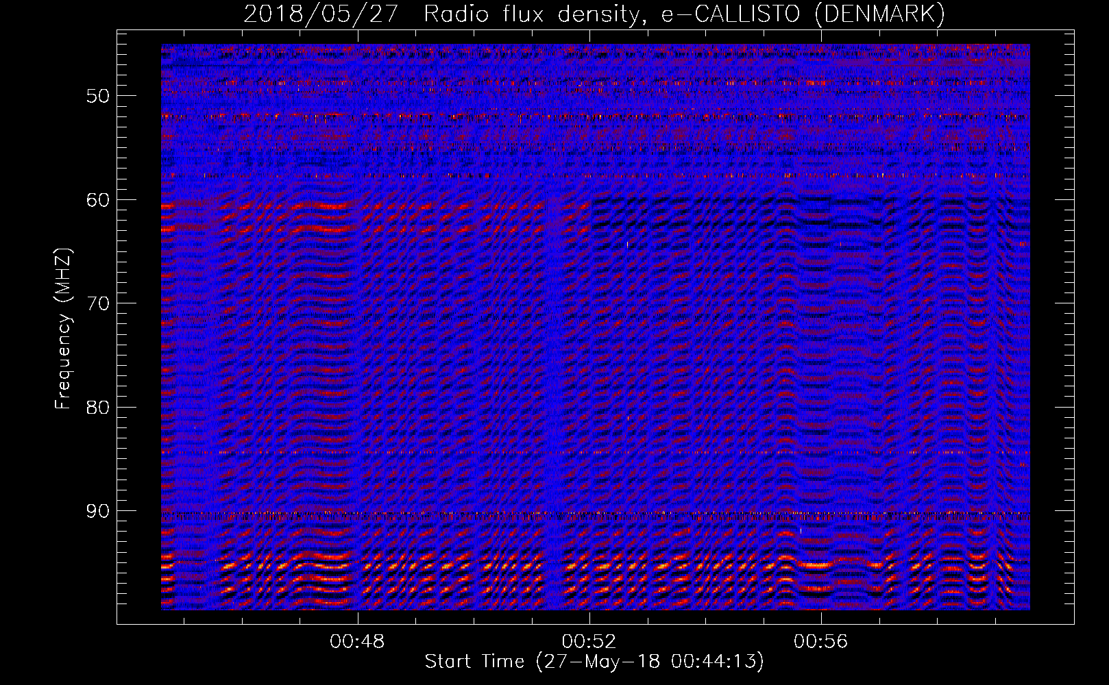Click the 00:48 time tick label
The width and height of the screenshot is (1109, 685).
pyautogui.click(x=357, y=642)
